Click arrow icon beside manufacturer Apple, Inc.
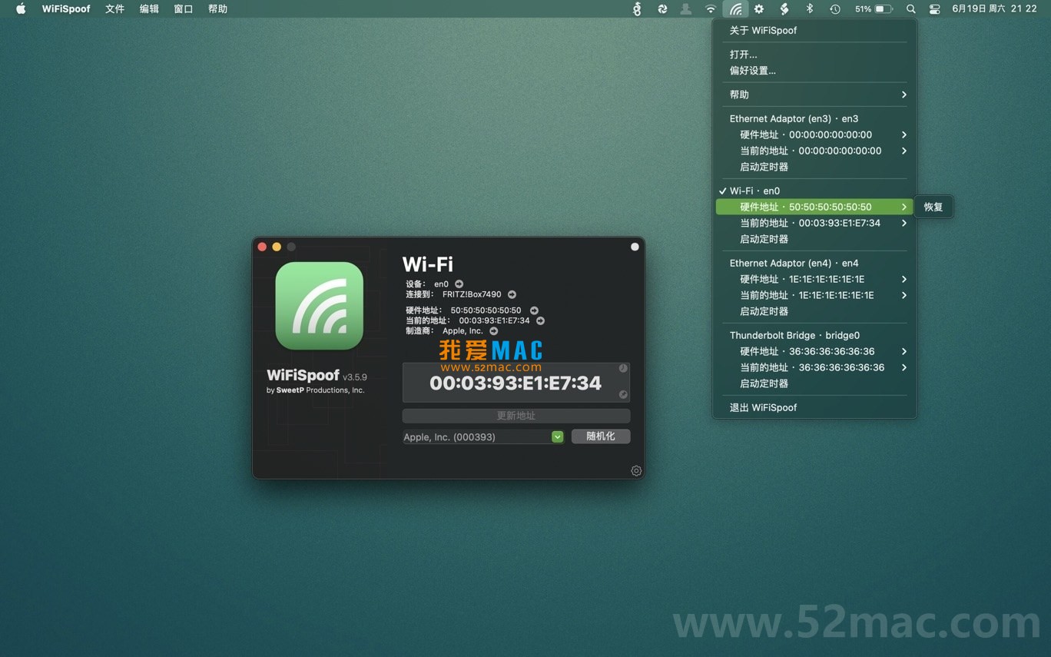 pyautogui.click(x=493, y=331)
